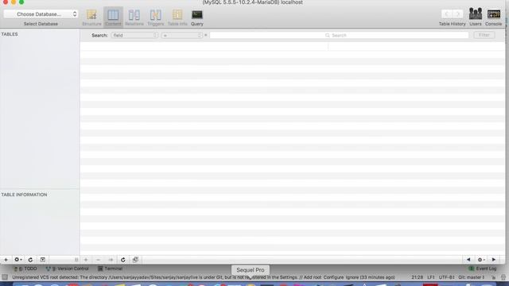The image size is (509, 286).
Task: Remove the selected row with minus icon
Action: click(98, 260)
